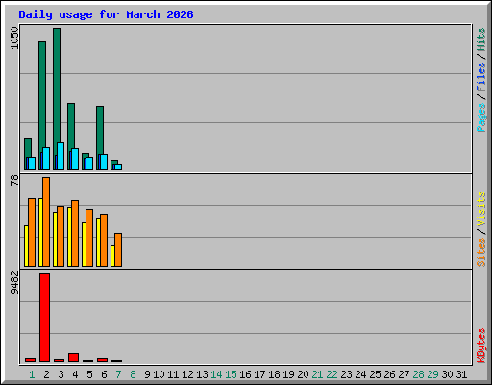Click day label '25' on the x-axis
Viewport: 492px width, 385px height.
[x=375, y=374]
